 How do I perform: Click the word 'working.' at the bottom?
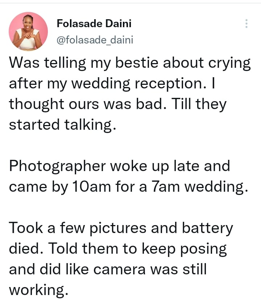pos(38,290)
